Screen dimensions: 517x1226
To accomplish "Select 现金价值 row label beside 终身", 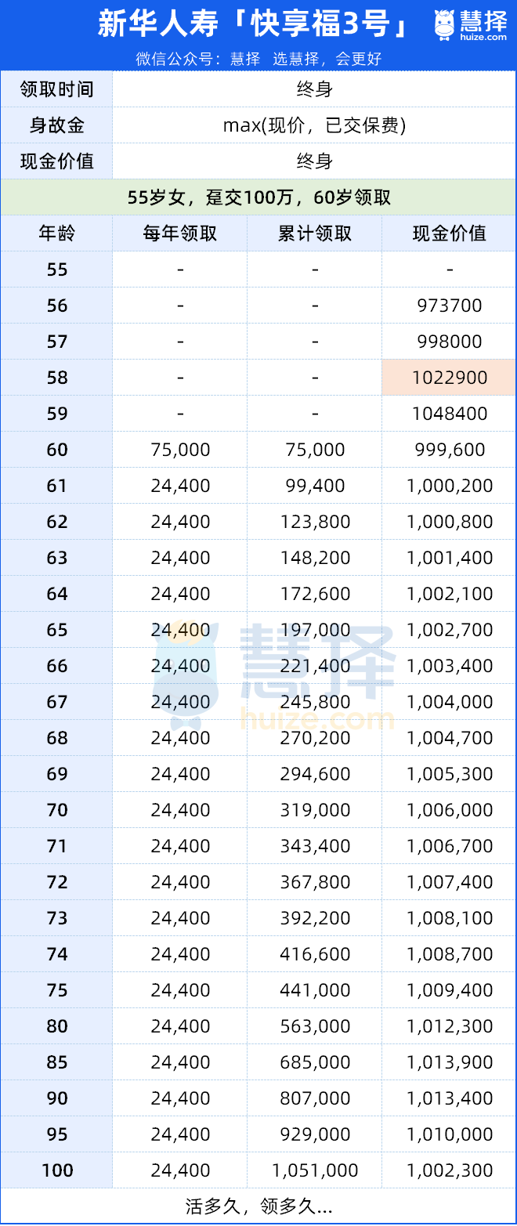I will (57, 161).
